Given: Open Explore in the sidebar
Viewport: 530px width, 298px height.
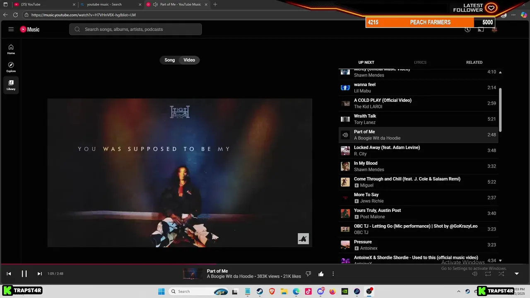Looking at the screenshot, I should point(11,67).
